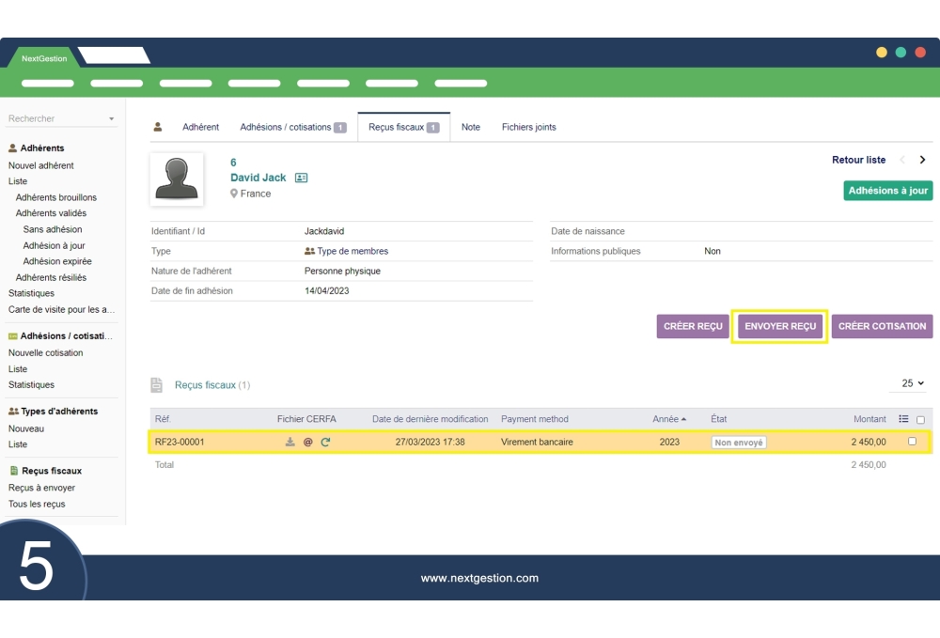
Task: Tick the checkbox for receipt RF23-00001
Action: coord(912,441)
